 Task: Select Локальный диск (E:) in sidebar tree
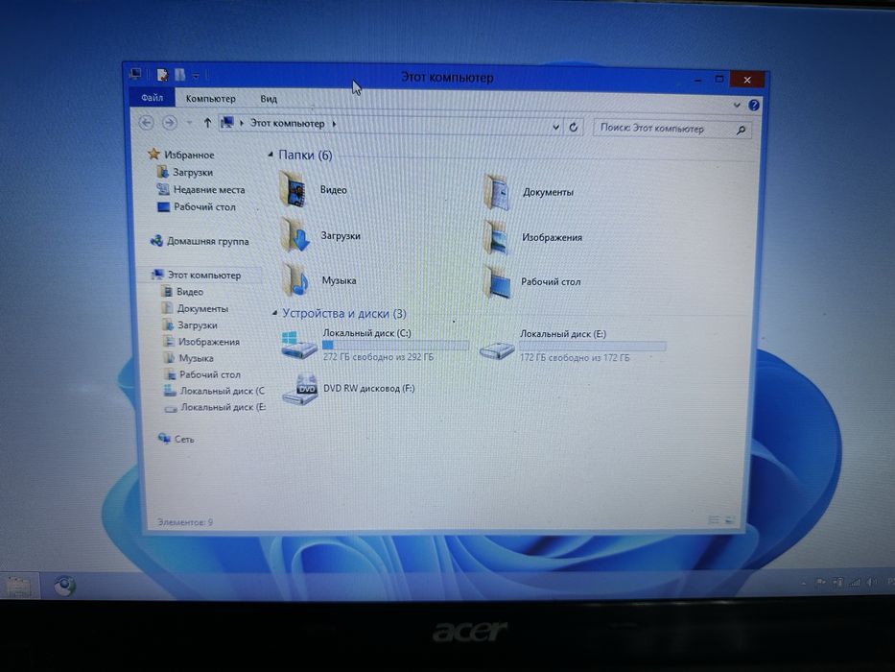tap(215, 407)
